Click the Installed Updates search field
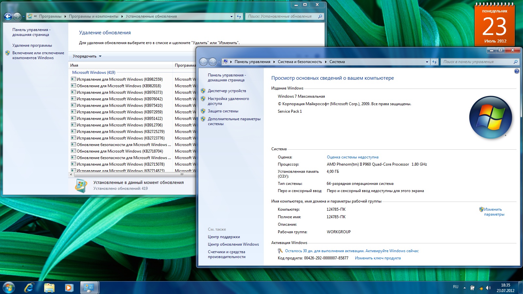Viewport: 523px width, 294px height. pyautogui.click(x=281, y=16)
